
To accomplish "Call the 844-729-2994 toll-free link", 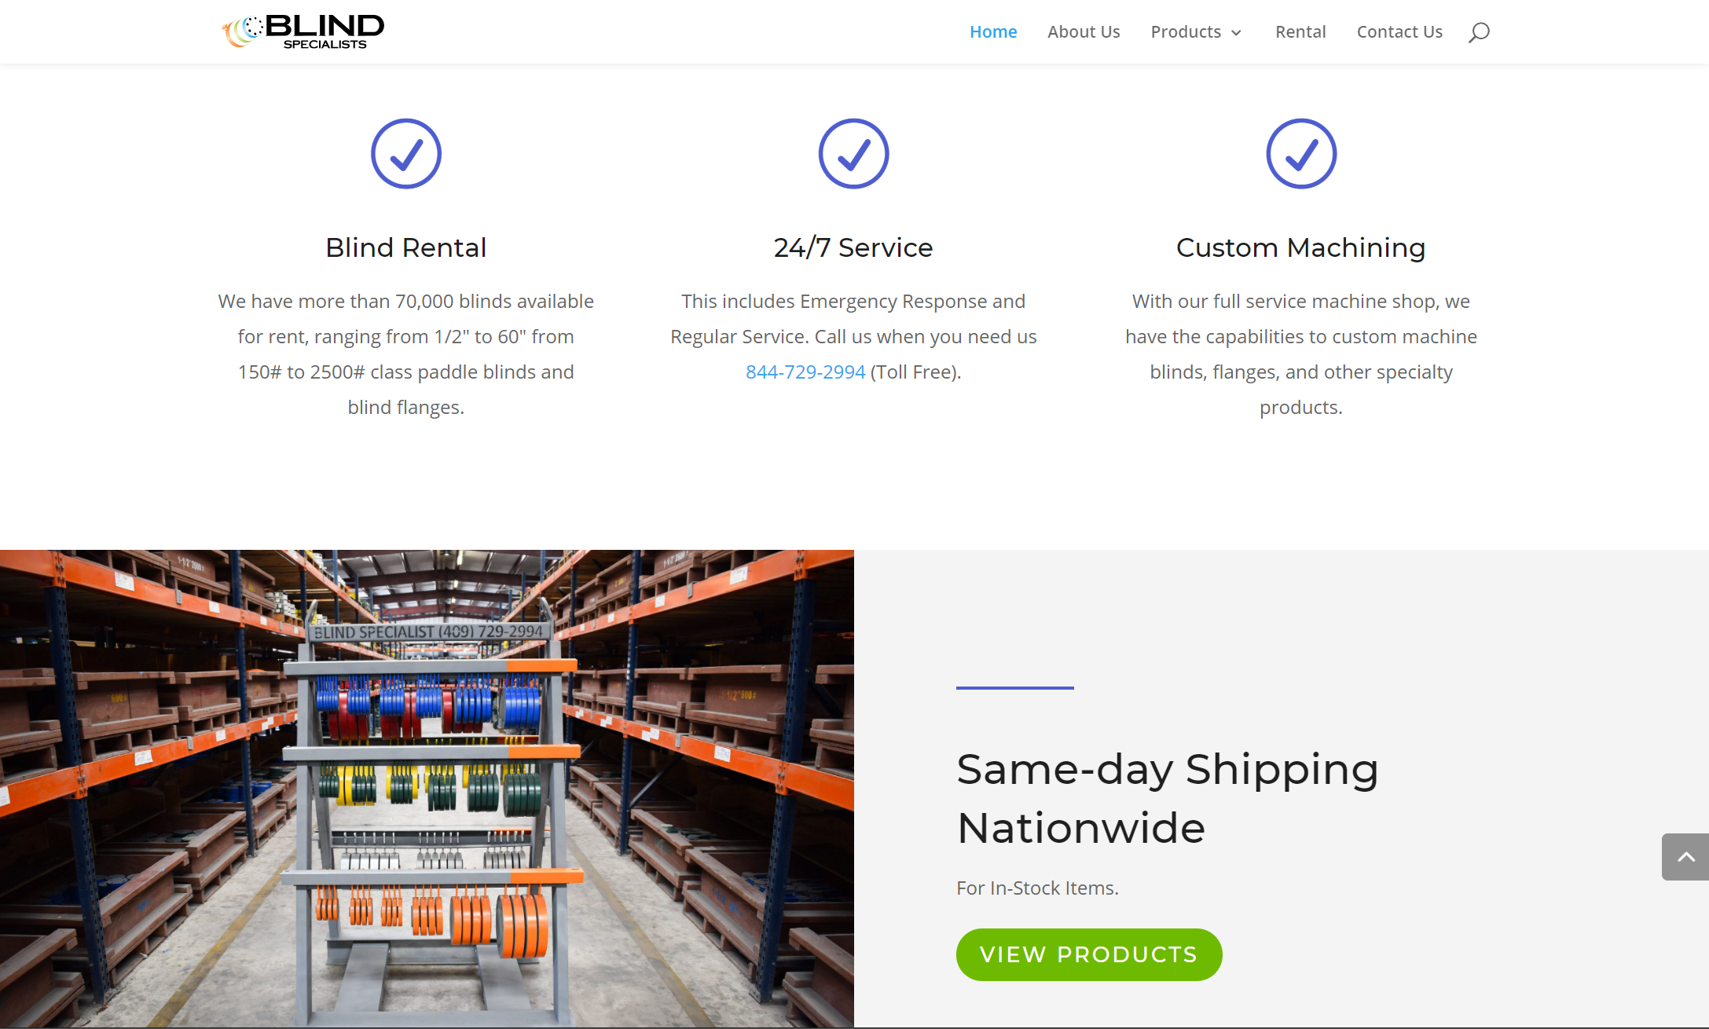I will coord(805,372).
